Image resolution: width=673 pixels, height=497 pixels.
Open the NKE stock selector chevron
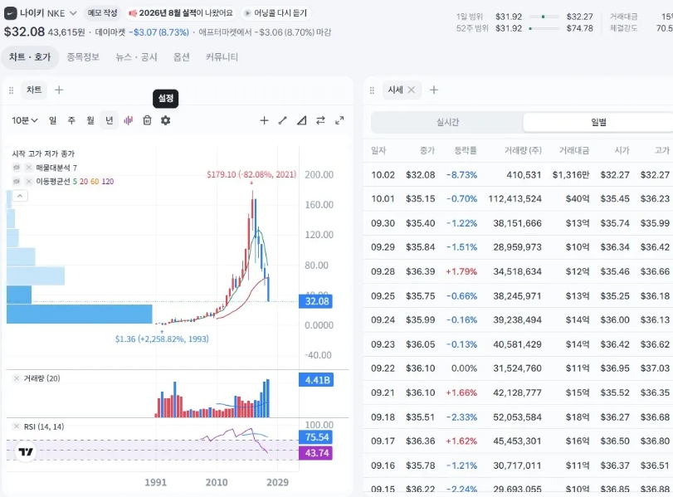tap(73, 13)
